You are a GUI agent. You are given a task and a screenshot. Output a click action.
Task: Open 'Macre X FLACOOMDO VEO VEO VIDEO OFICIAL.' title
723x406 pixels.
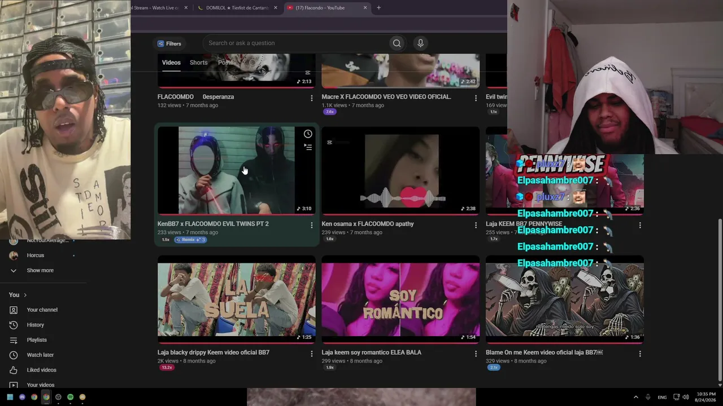tap(386, 97)
